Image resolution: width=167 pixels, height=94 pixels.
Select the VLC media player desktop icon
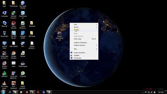[4, 85]
